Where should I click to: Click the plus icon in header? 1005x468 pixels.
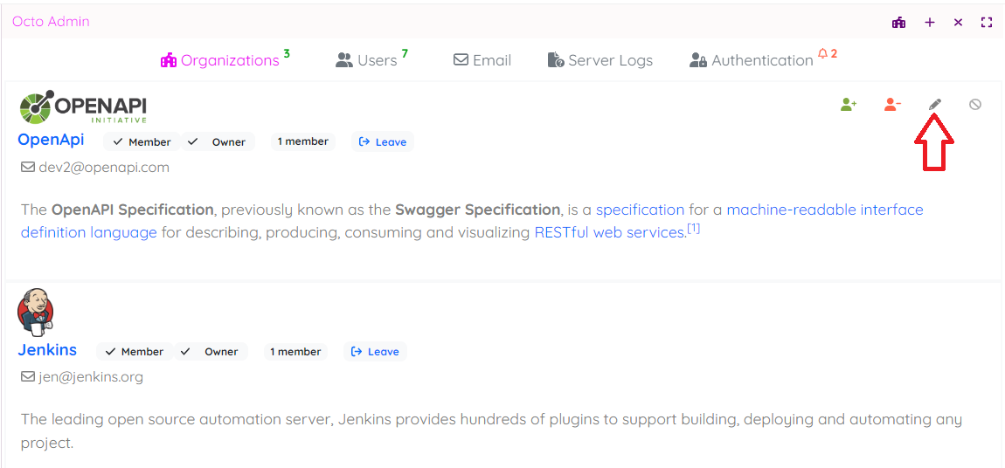pos(929,23)
